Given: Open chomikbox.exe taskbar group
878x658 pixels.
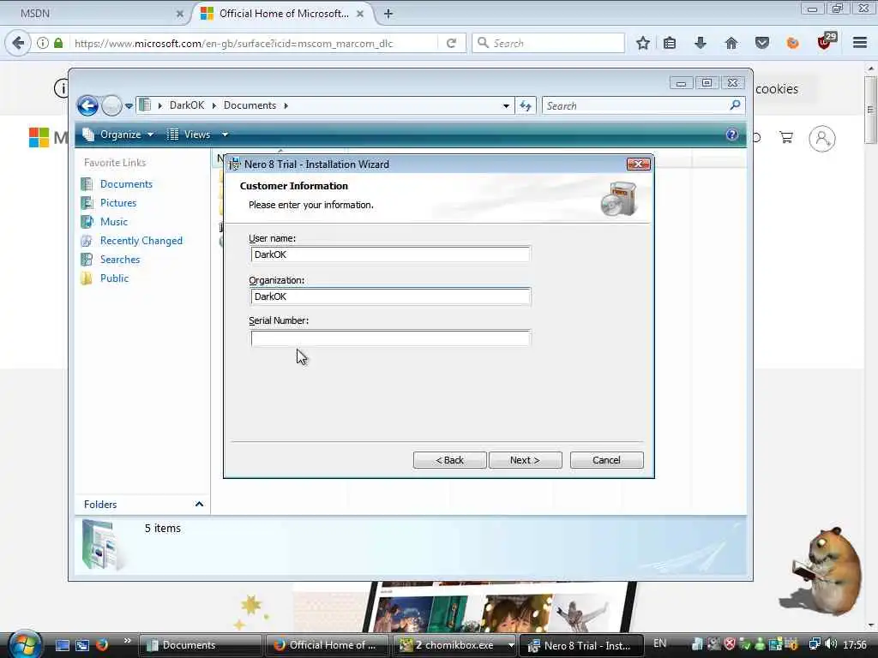Looking at the screenshot, I should [x=455, y=645].
